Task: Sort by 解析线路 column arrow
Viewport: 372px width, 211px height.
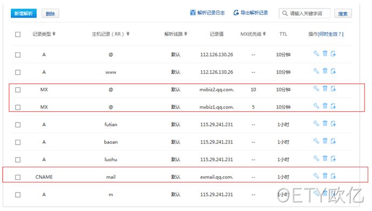Action: coord(186,33)
